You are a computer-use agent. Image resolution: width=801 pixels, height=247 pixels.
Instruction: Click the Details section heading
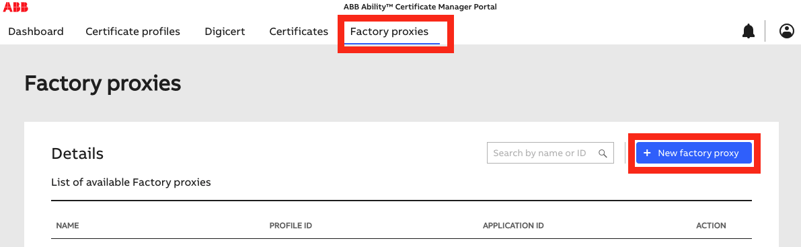(77, 153)
